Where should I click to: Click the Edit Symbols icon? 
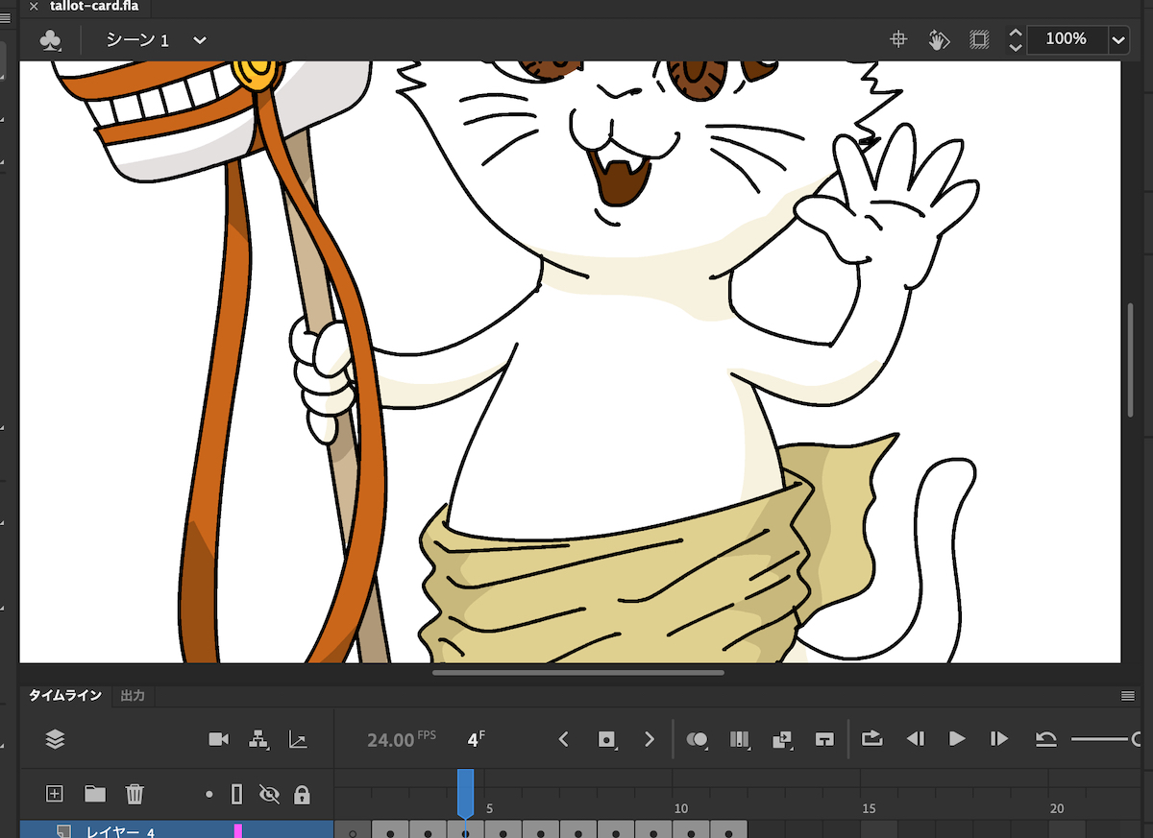coord(50,40)
